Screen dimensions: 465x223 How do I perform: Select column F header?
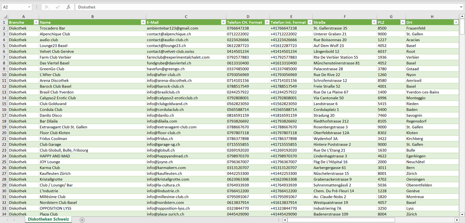pyautogui.click(x=345, y=17)
